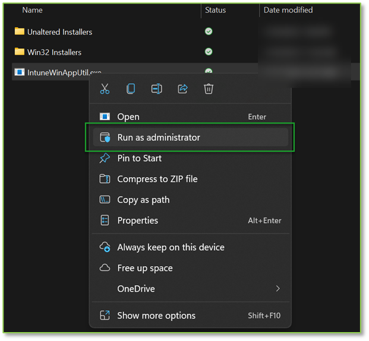The image size is (369, 341).
Task: Sort by the Status column header
Action: (x=215, y=10)
